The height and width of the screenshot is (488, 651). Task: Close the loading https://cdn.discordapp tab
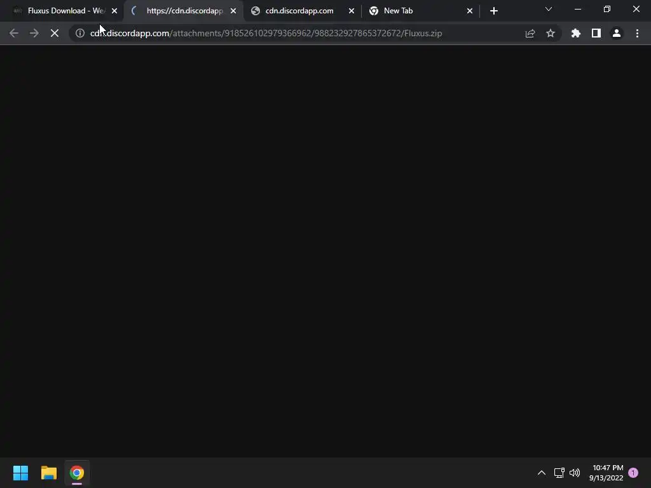pos(233,11)
